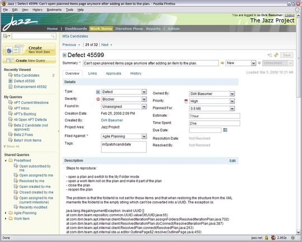
Task: Click the Due Date calendar picker icon
Action: [225, 130]
